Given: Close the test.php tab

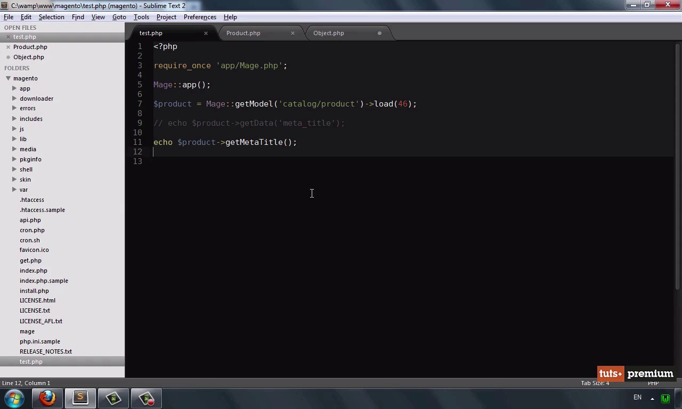Looking at the screenshot, I should 206,34.
